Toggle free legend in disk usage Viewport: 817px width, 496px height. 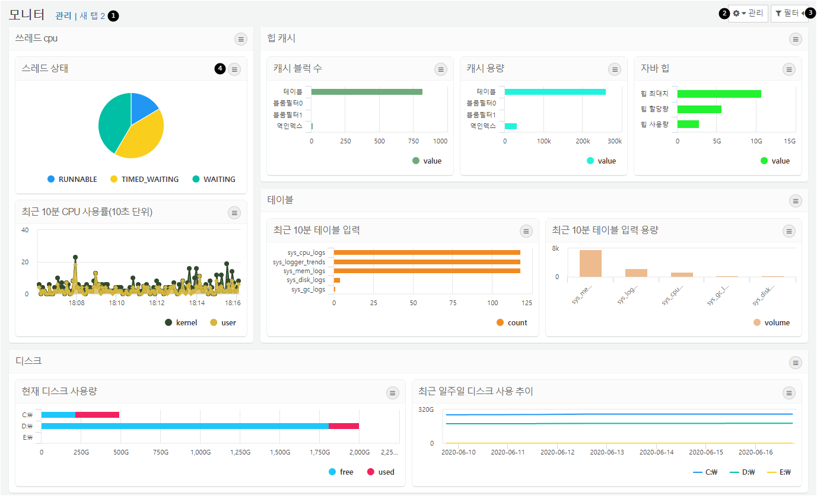[x=341, y=472]
